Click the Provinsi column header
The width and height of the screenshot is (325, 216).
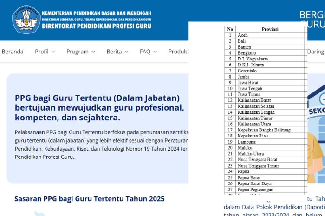point(270,29)
